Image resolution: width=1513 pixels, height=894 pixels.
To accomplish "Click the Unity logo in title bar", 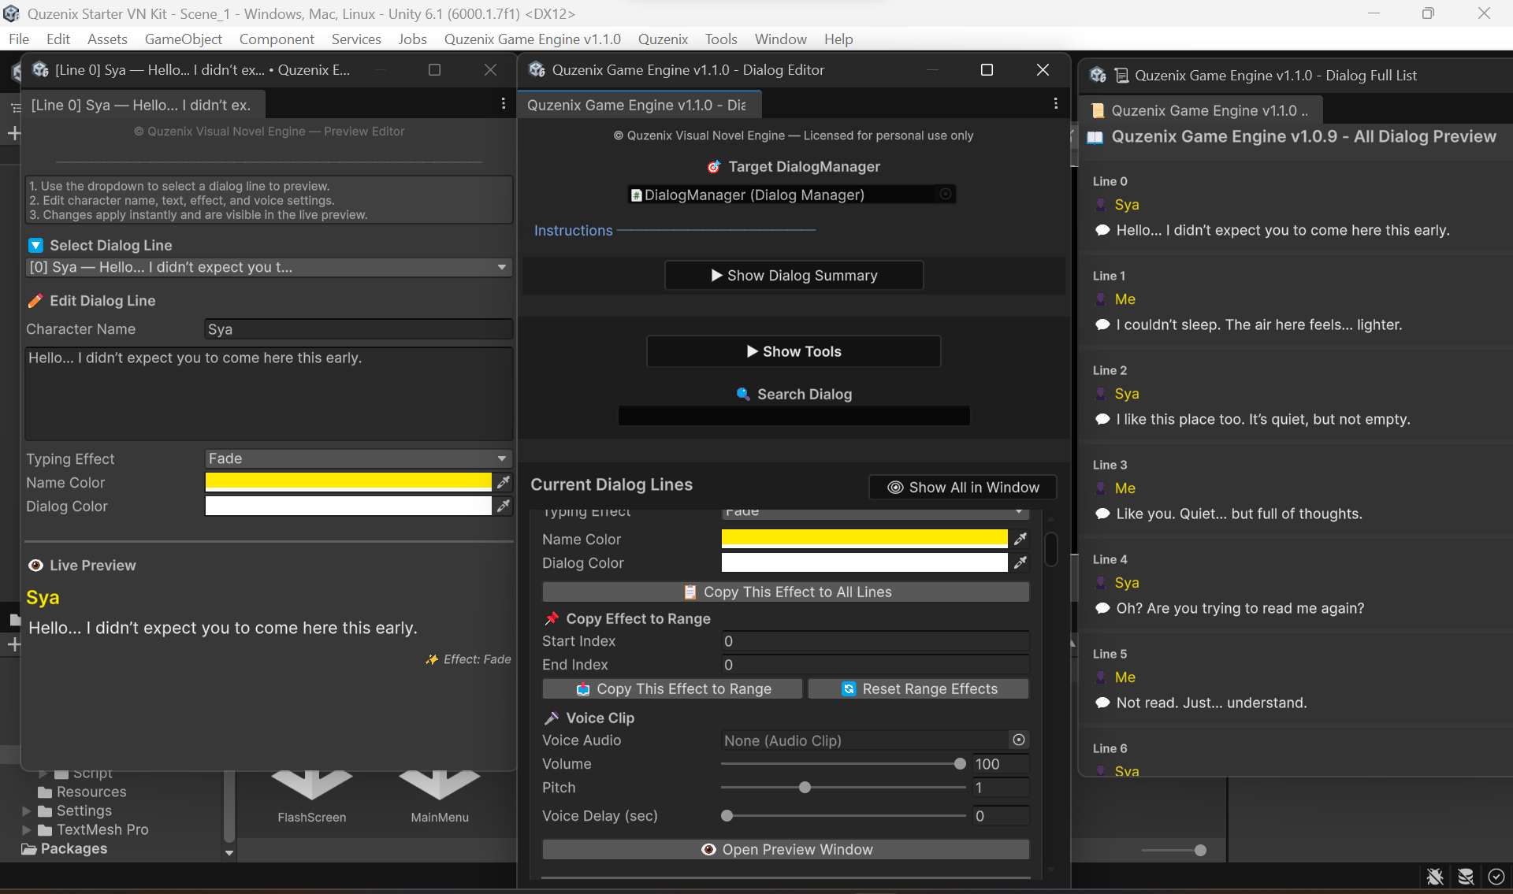I will coord(11,13).
